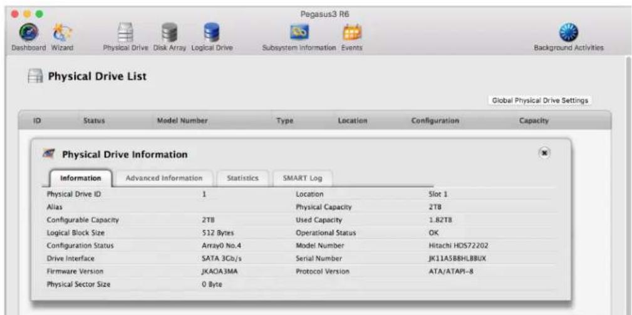Sort by the Capacity column header
This screenshot has height=315, width=632.
tap(534, 121)
